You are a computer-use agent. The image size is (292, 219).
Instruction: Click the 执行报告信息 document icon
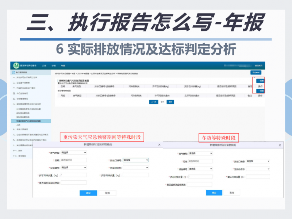pyautogui.click(x=14, y=72)
